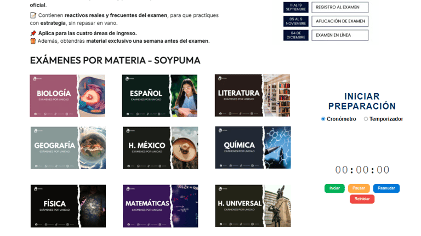Click the Examen en Línea button
Viewport: 421px width, 236px height.
pyautogui.click(x=340, y=35)
